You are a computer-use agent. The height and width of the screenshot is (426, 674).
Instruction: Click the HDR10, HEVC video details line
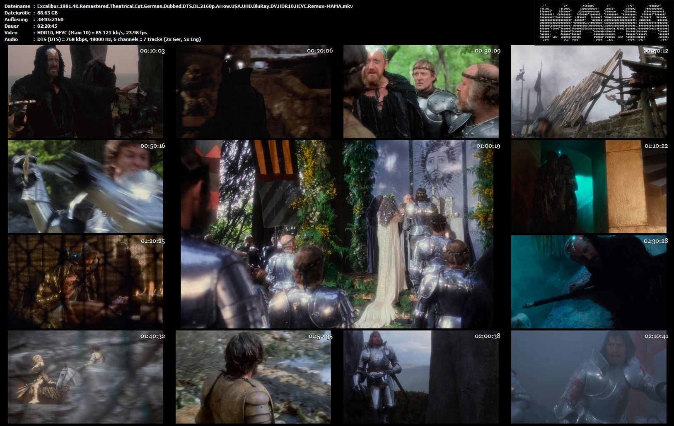(x=92, y=33)
